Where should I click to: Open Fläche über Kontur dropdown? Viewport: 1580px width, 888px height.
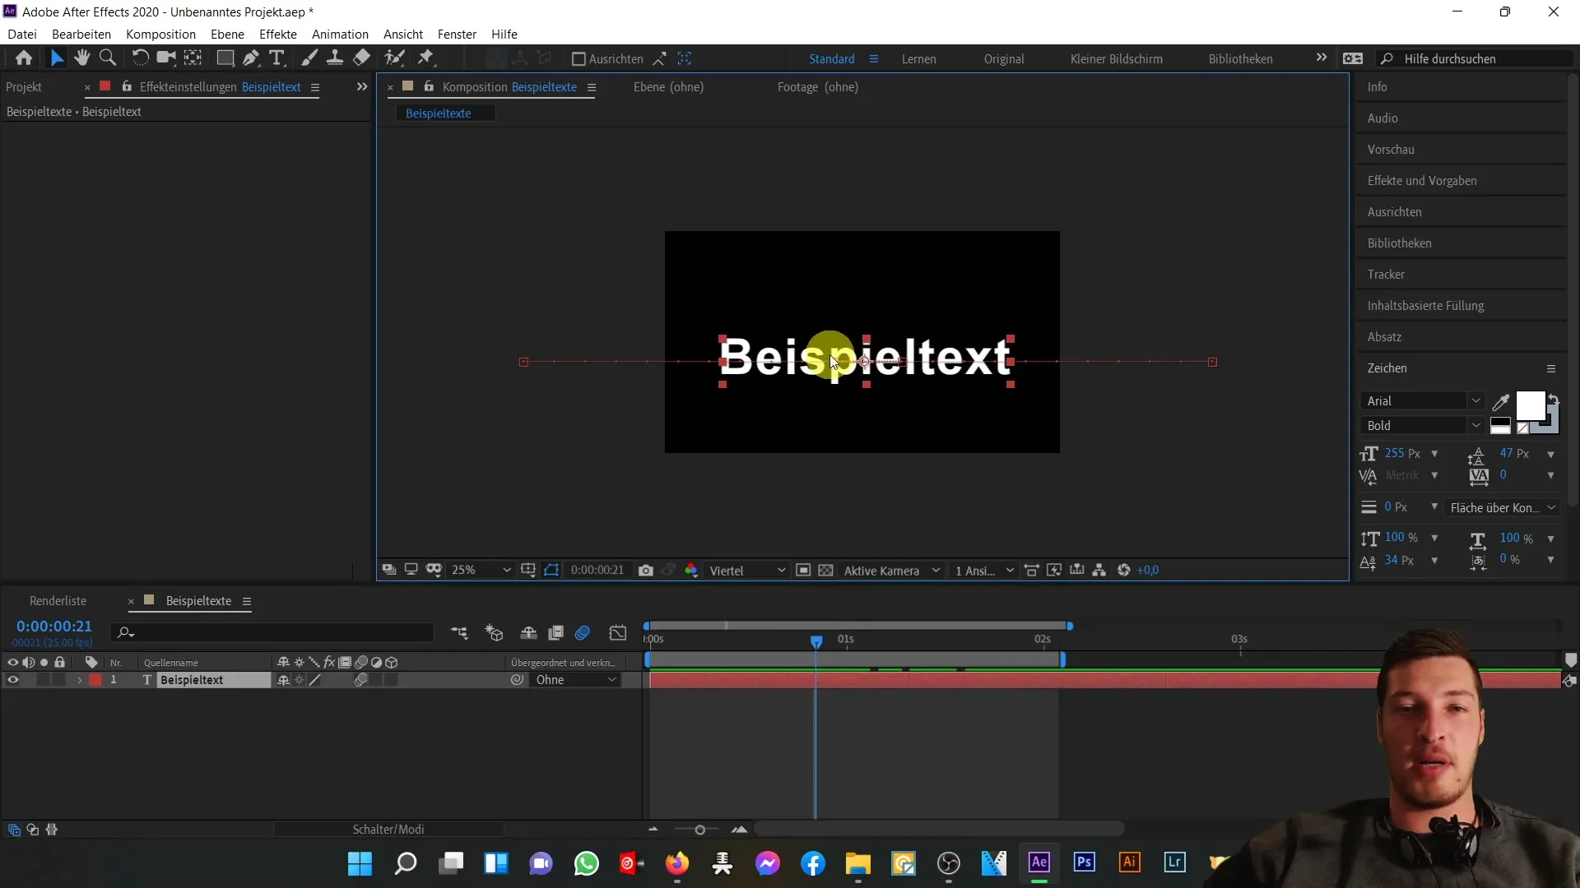tap(1503, 508)
